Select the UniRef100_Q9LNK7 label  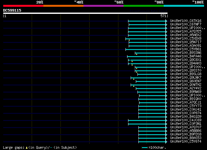pos(186,78)
